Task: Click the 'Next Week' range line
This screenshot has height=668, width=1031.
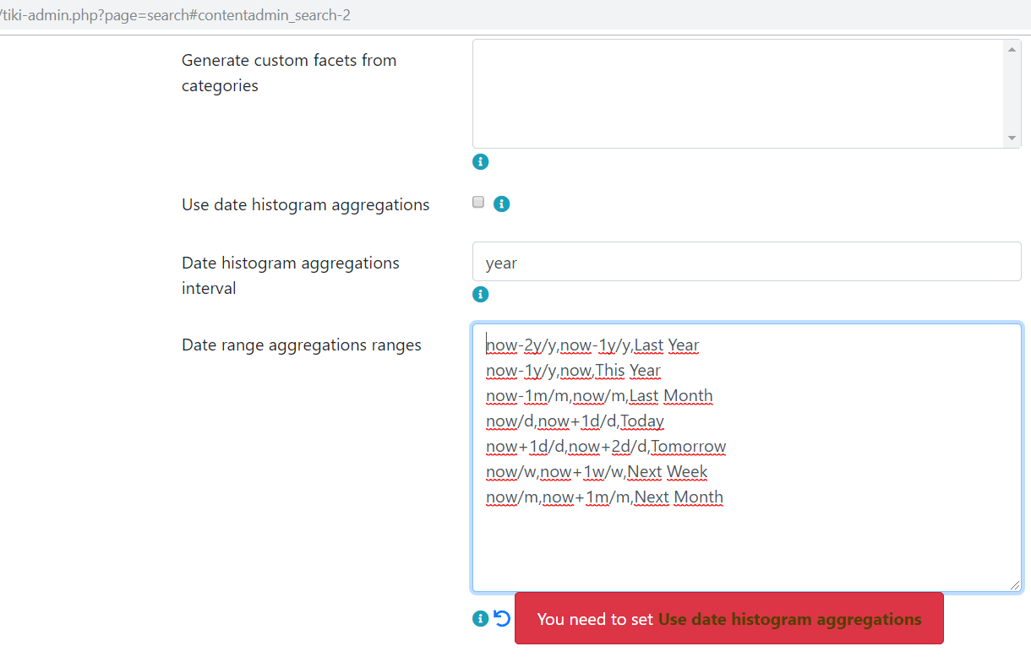Action: click(x=597, y=471)
